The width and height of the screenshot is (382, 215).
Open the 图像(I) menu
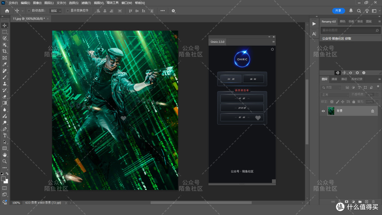[37, 3]
